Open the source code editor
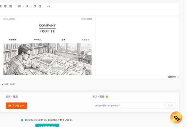186x127 pixels. (49, 6)
